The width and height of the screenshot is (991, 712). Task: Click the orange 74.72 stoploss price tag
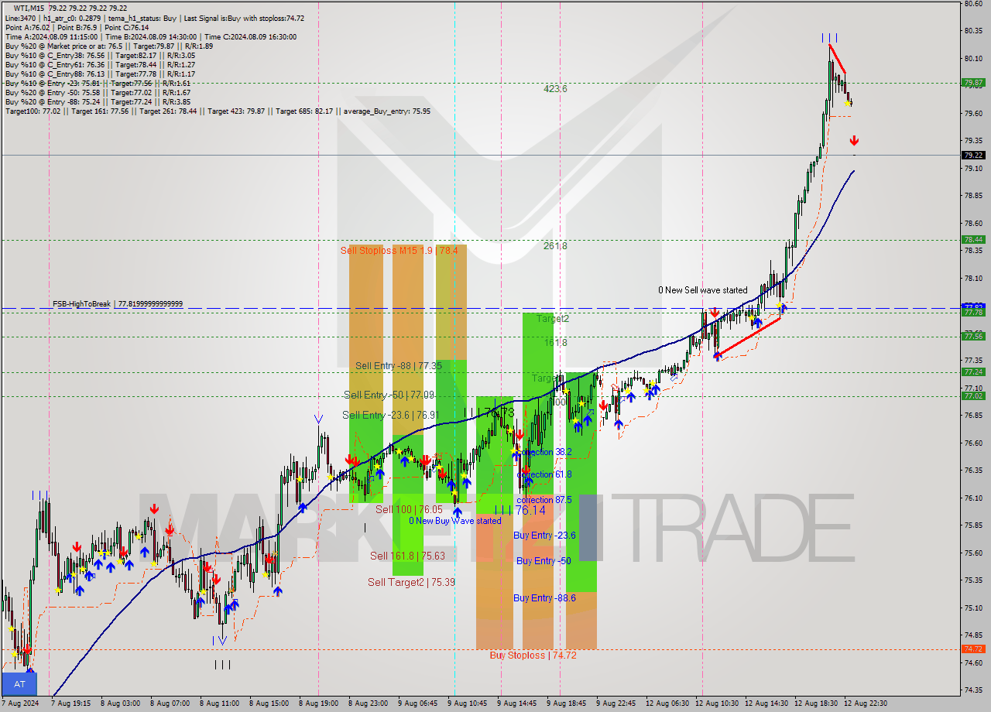pos(973,649)
